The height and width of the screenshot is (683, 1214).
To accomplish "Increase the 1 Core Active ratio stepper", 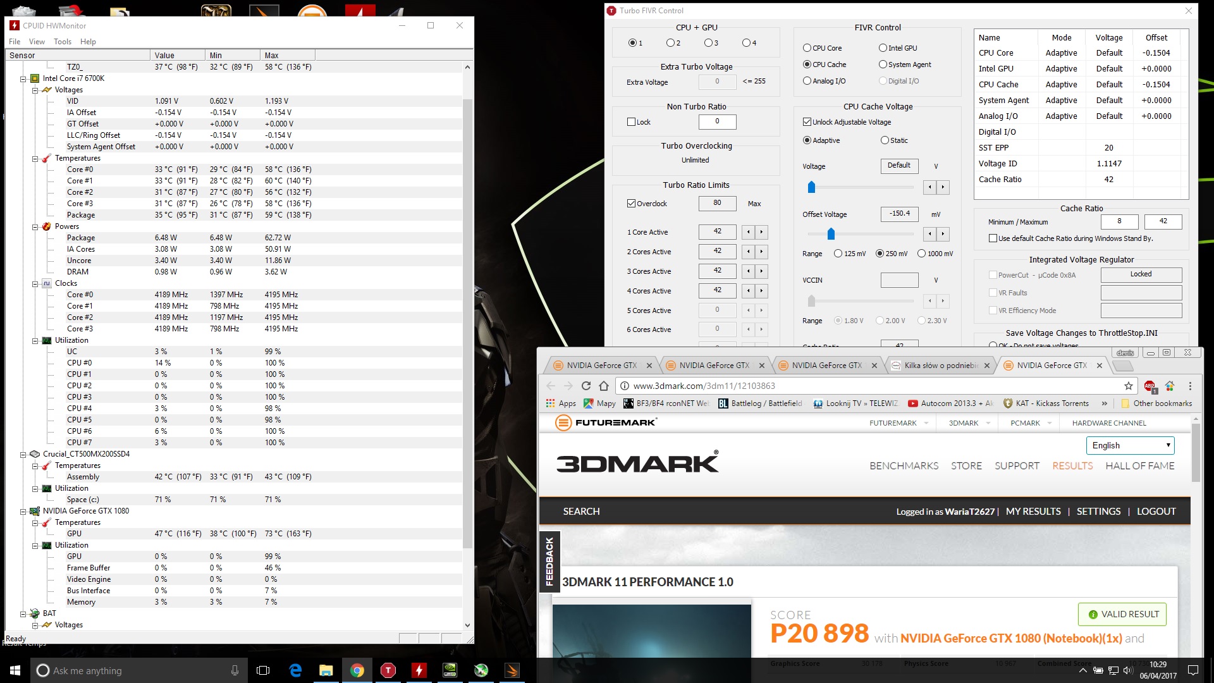I will click(x=762, y=232).
